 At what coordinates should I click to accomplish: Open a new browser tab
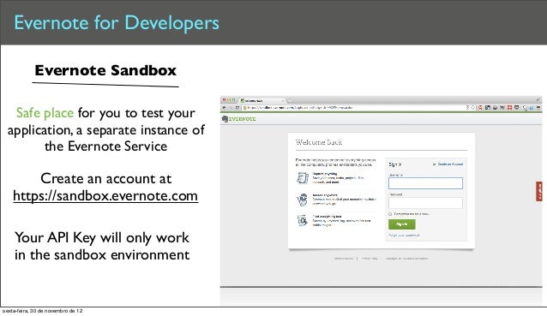point(290,101)
